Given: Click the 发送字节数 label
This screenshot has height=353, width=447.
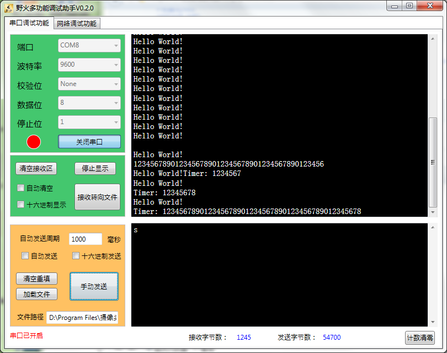Looking at the screenshot, I should [x=296, y=338].
